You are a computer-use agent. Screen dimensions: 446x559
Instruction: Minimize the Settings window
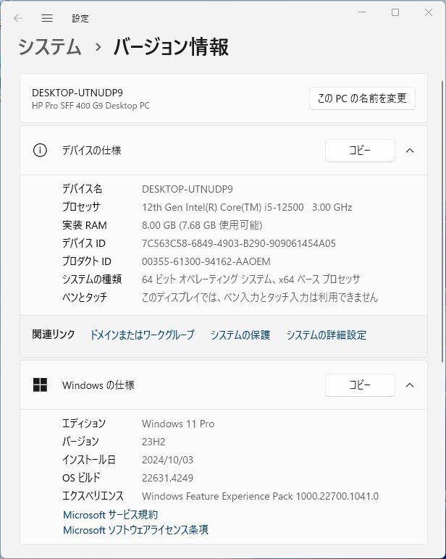pos(362,12)
